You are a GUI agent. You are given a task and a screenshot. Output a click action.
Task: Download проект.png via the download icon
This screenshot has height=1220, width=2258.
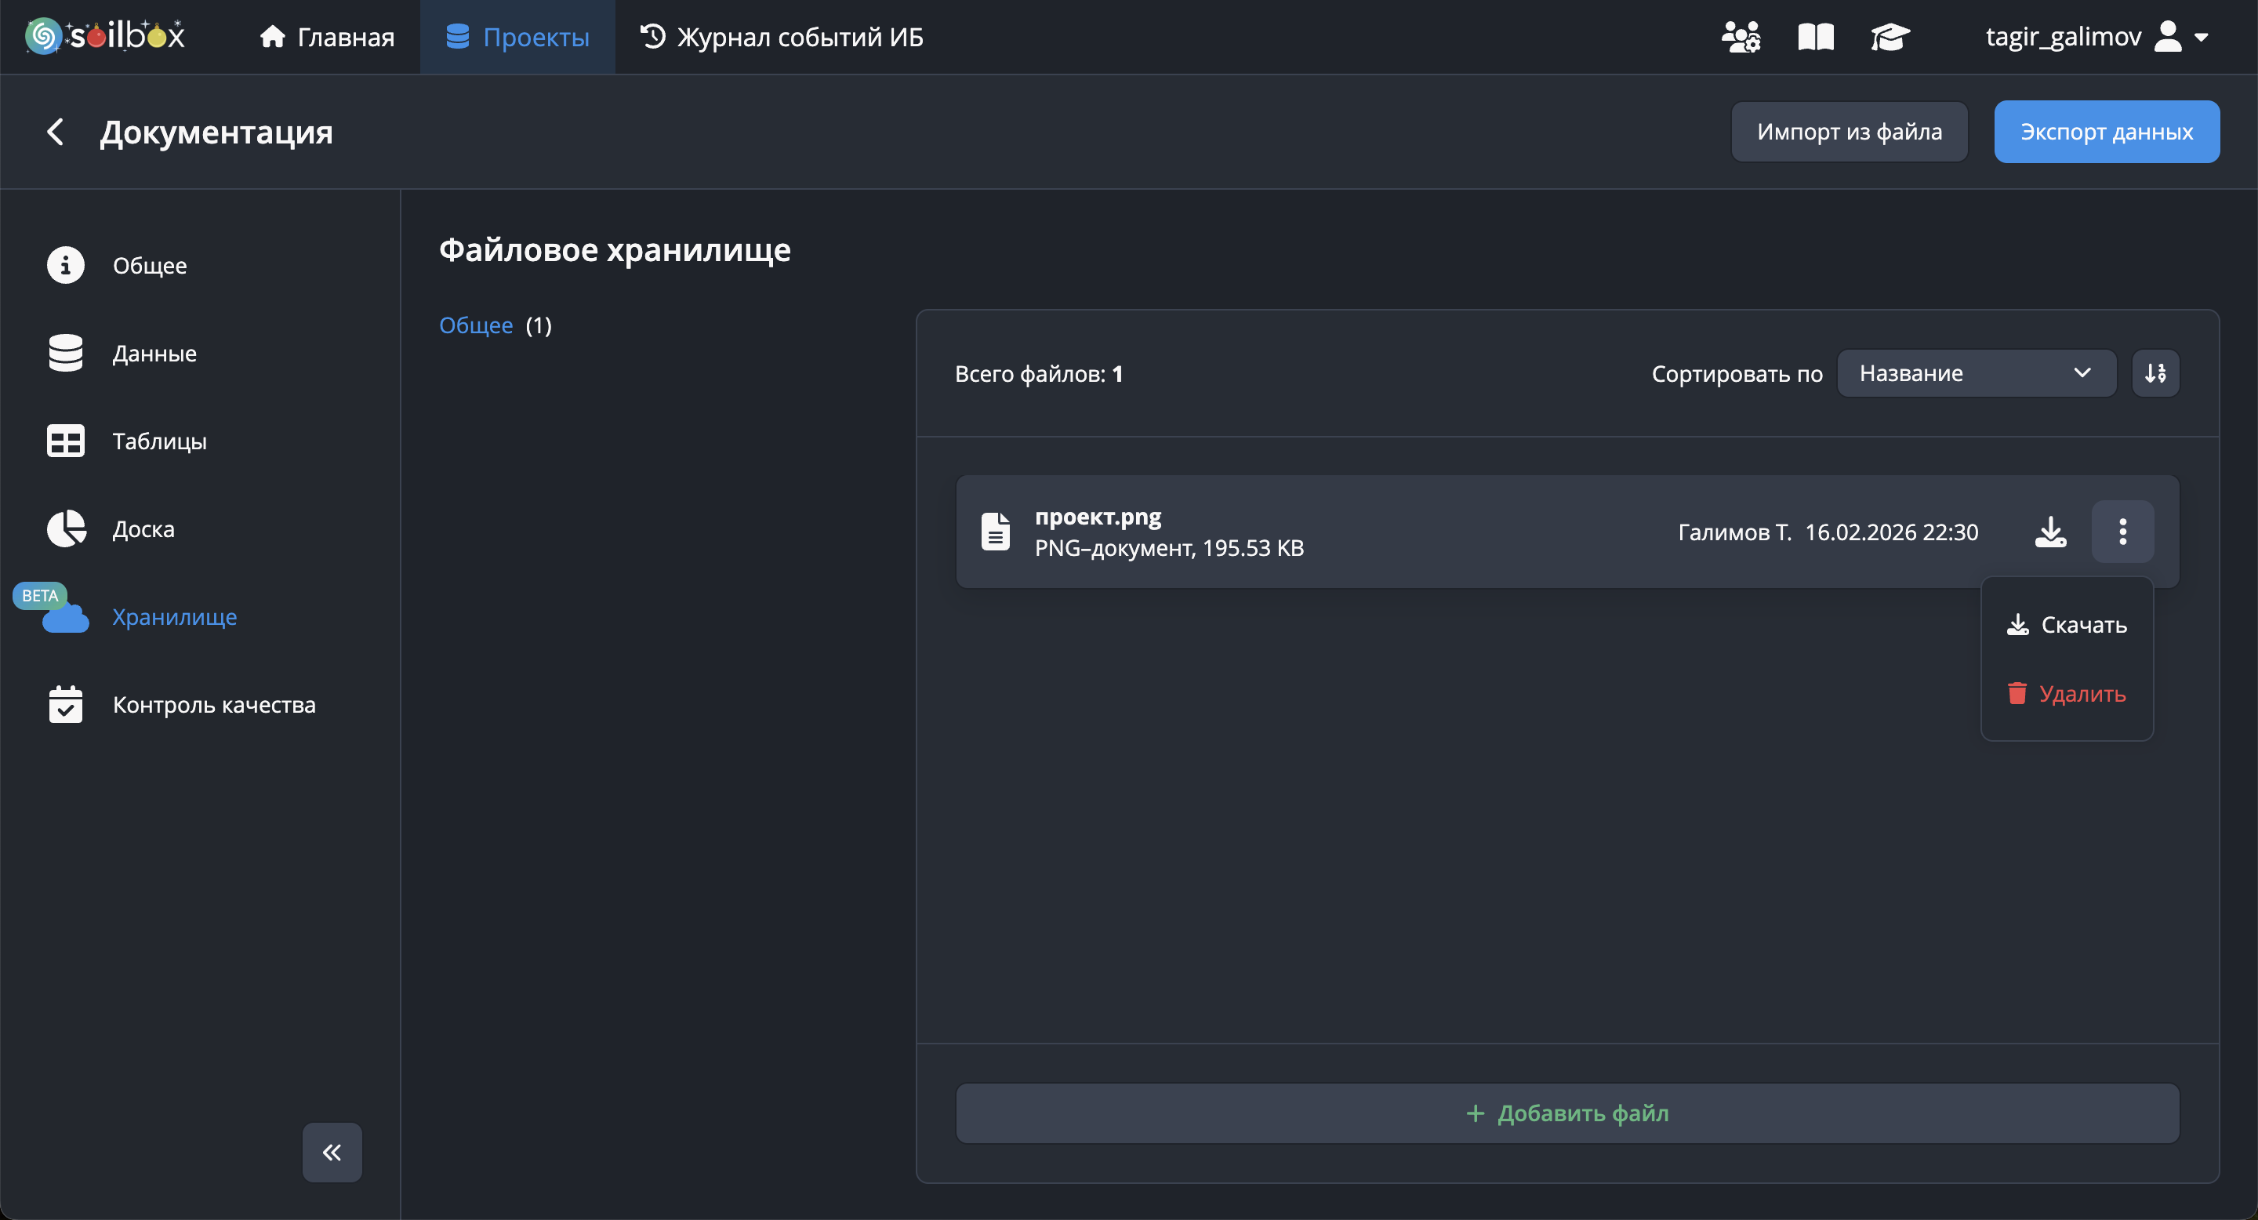point(2050,532)
